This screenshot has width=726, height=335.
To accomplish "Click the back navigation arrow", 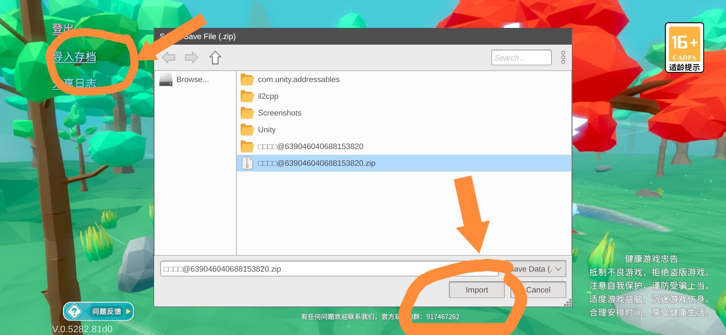I will (x=169, y=58).
